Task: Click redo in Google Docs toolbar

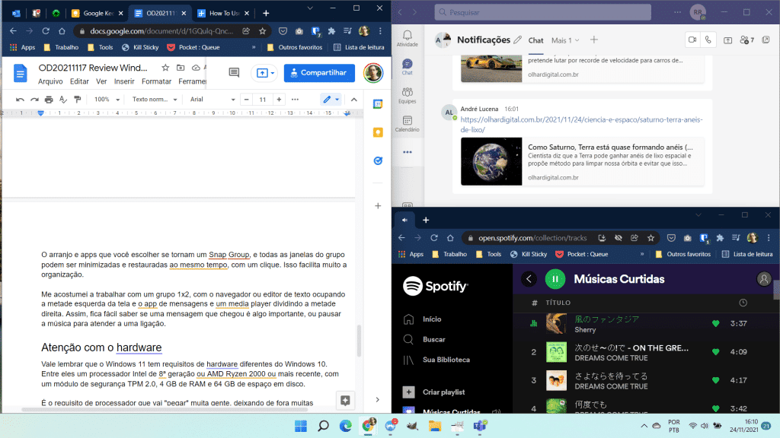Action: [34, 100]
